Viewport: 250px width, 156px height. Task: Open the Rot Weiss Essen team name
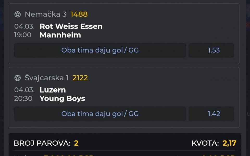[x=71, y=26]
